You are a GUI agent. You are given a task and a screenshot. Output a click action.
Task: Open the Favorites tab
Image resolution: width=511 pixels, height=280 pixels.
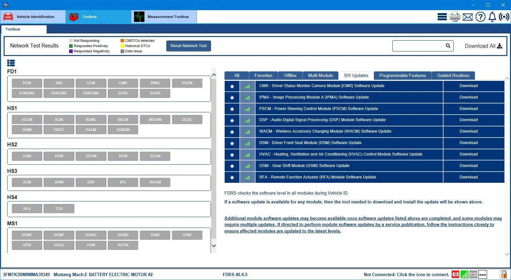263,76
